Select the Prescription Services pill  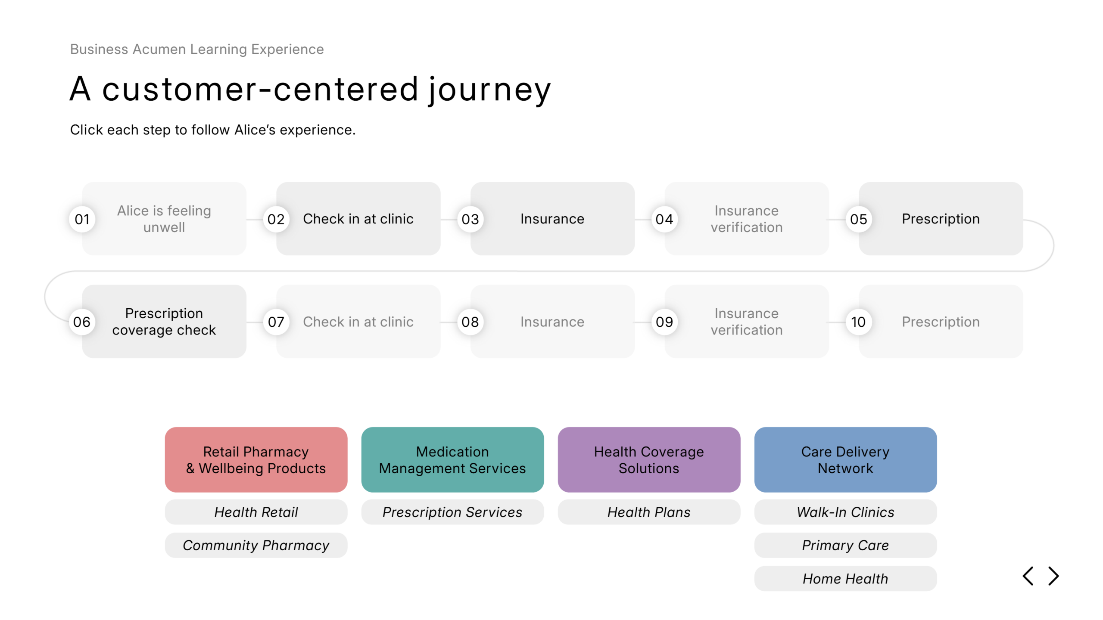pyautogui.click(x=452, y=512)
